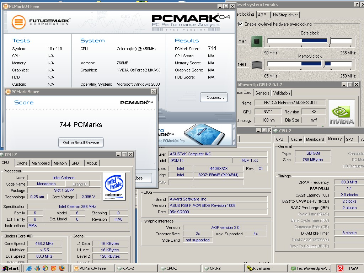Click the Core Voltage value 2.096 V

point(88,197)
